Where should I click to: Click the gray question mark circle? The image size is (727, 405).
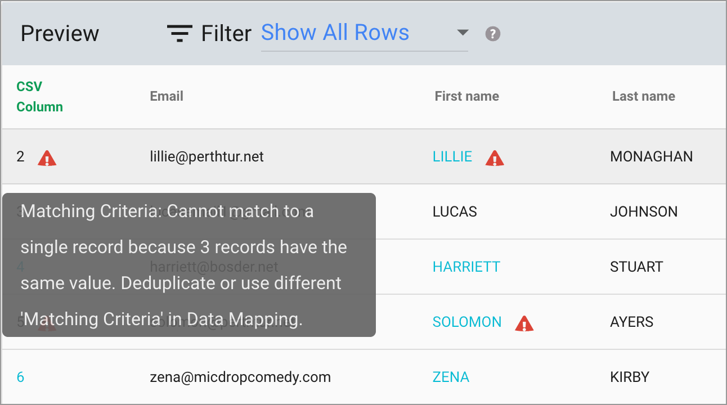(492, 34)
